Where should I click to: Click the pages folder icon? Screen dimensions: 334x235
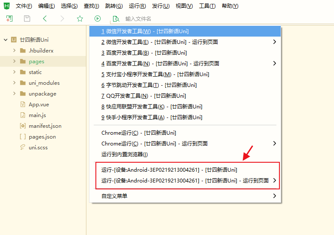(23, 62)
